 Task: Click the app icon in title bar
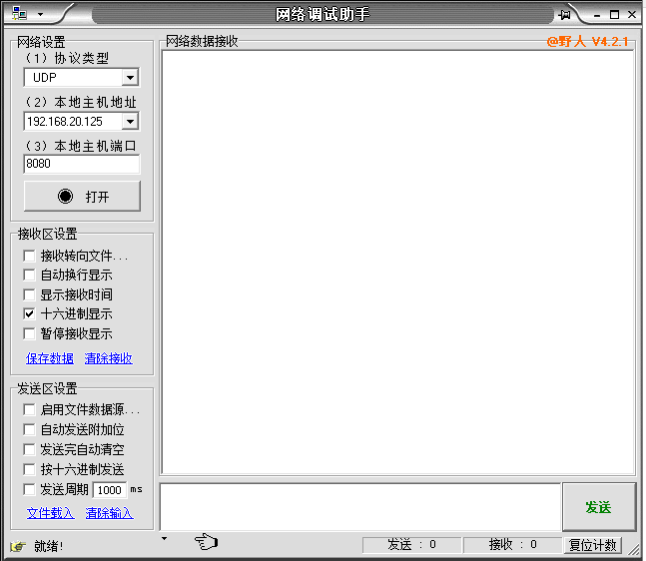tap(19, 14)
